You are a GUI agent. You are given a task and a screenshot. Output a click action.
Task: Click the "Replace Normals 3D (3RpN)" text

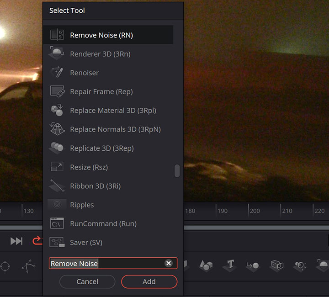[116, 130]
